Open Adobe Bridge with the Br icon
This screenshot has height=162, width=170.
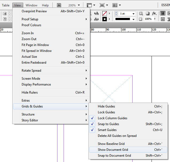point(59,5)
